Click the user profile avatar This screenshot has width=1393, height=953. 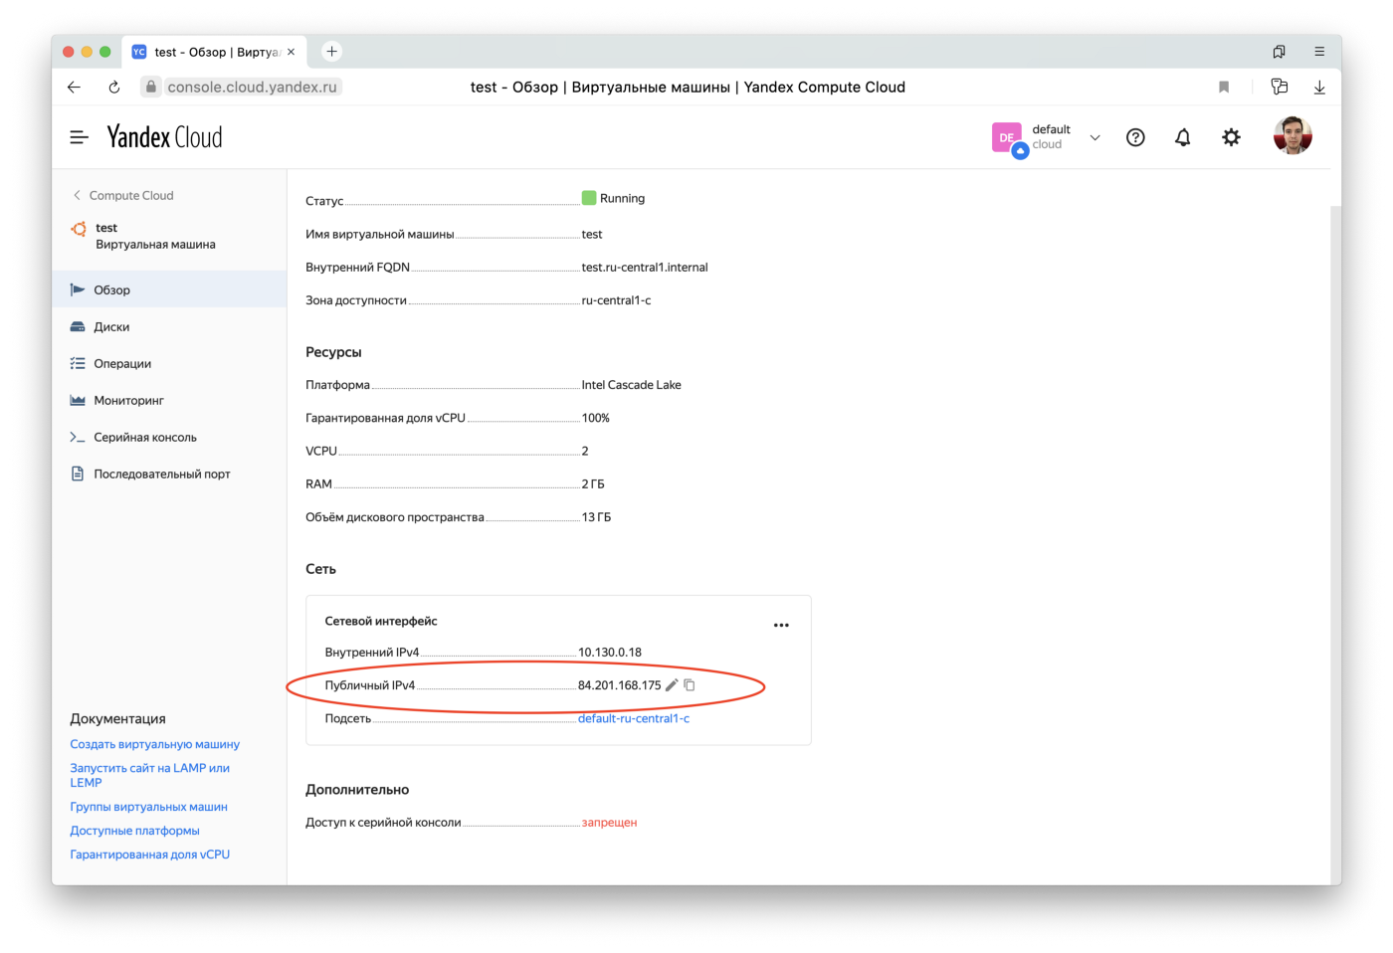[x=1293, y=136]
